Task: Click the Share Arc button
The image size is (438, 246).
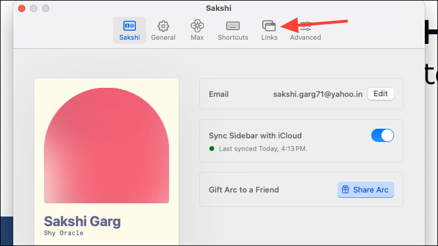Action: point(366,190)
